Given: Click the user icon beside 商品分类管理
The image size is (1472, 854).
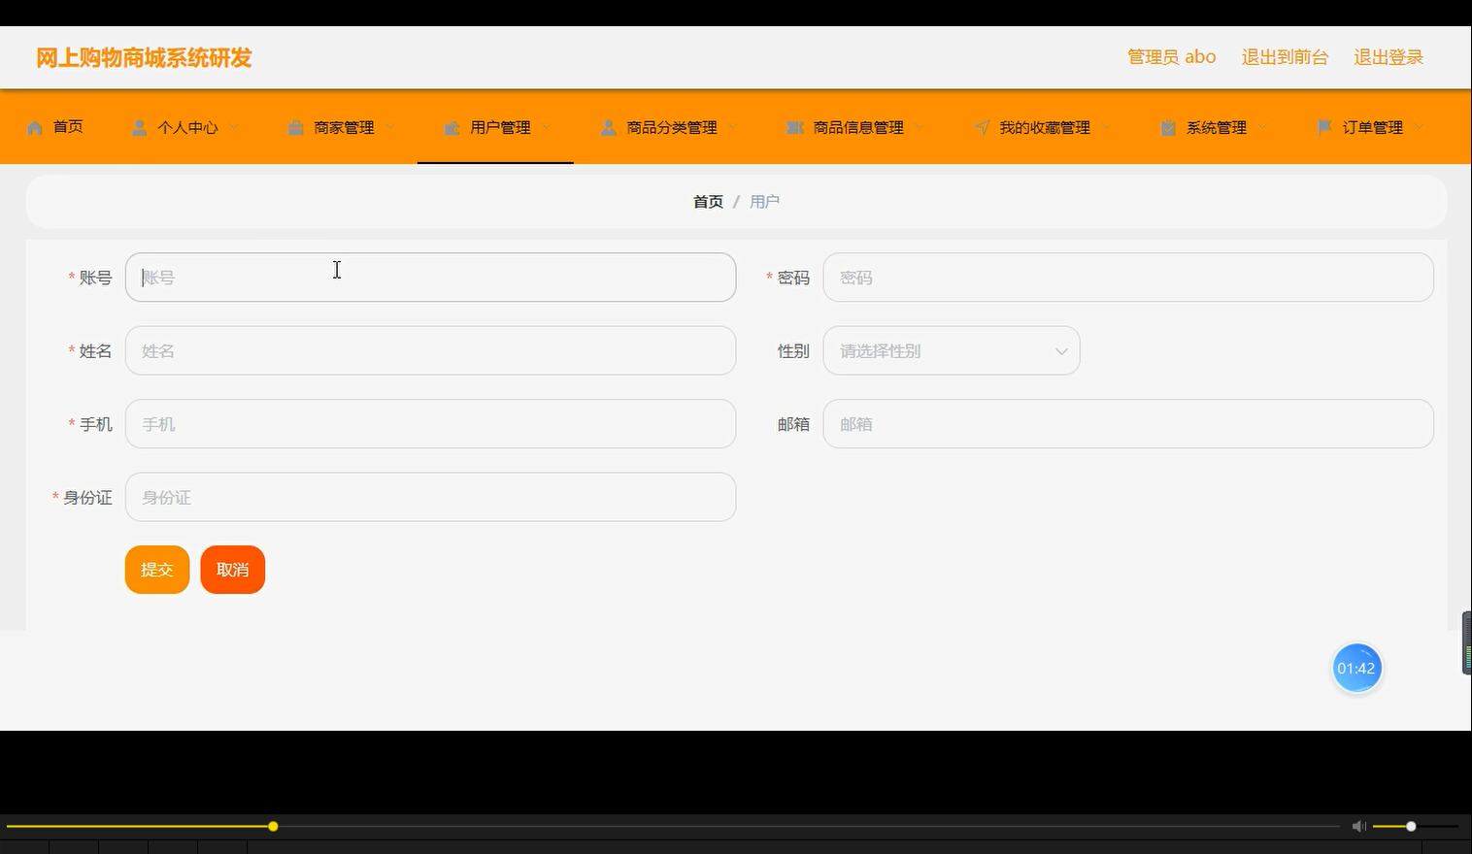Looking at the screenshot, I should coord(608,127).
